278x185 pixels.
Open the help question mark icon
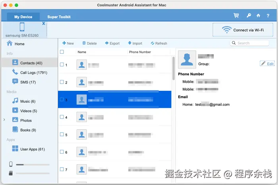[x=268, y=16]
